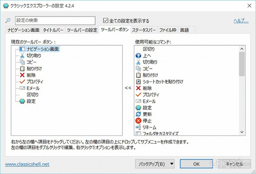Open the ツールバーの設定 tab
Screen dimensions: 256x174
(x=82, y=30)
